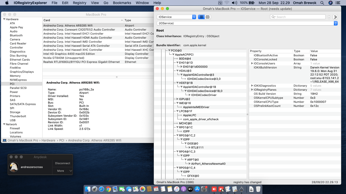Expand the IOKitDiagnostics dictionary
This screenshot has width=346, height=194.
(252, 86)
